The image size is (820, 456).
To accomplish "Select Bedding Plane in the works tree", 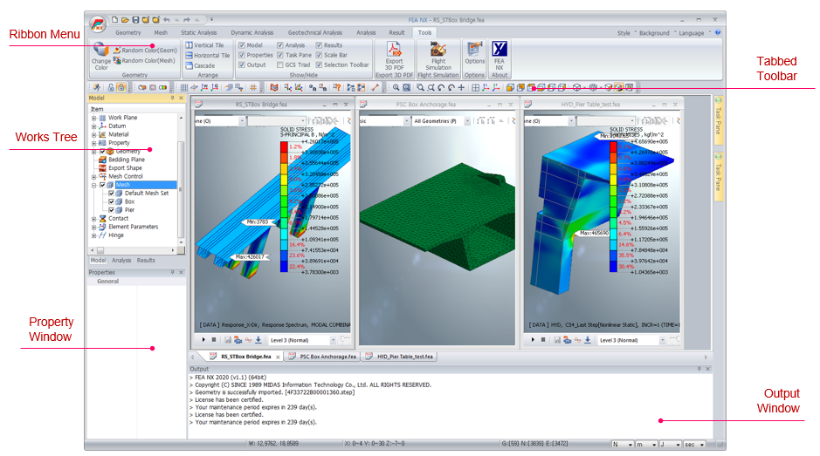I will (x=126, y=160).
